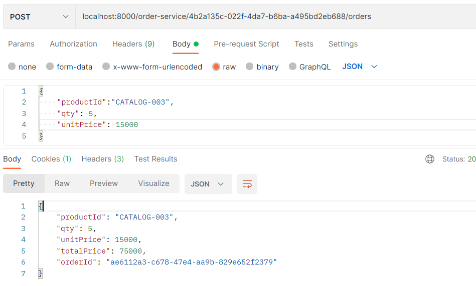The image size is (476, 286).
Task: Select the request Body tab
Action: pos(186,44)
